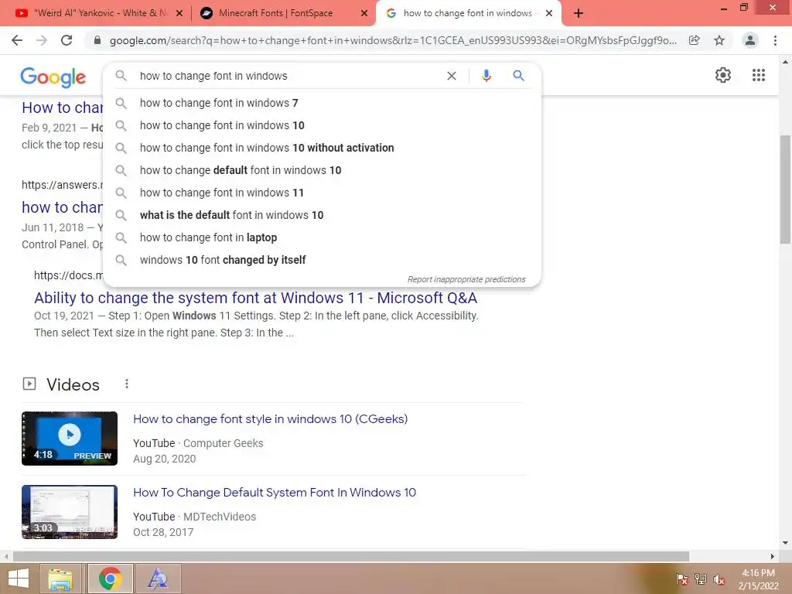The width and height of the screenshot is (792, 594).
Task: Close the Weird Al Yankovic tab
Action: [179, 13]
